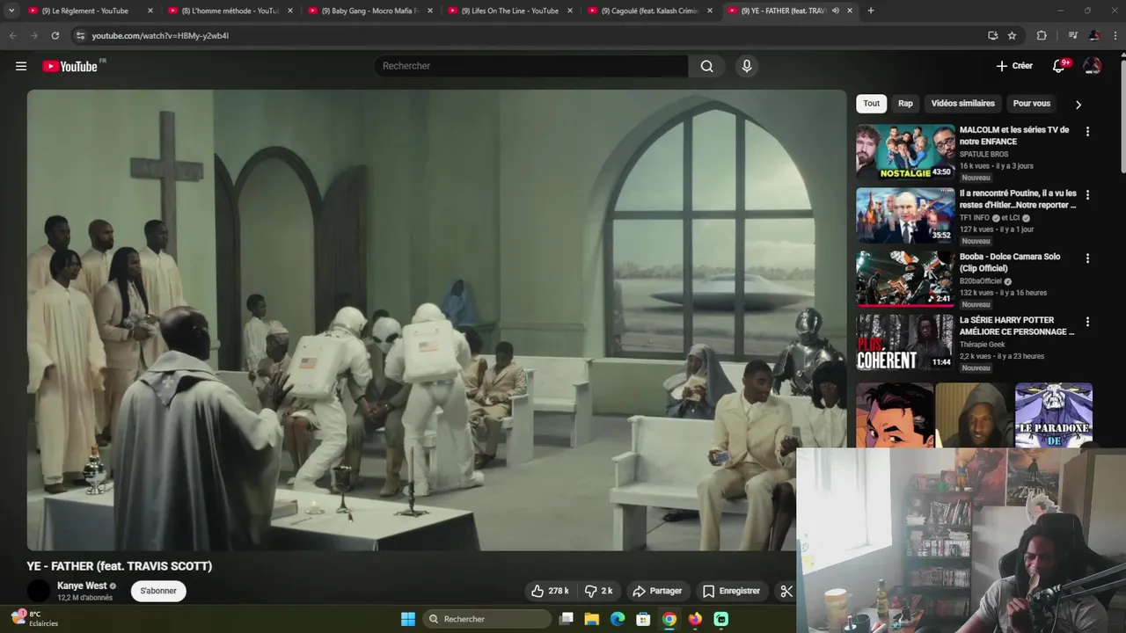1126x633 pixels.
Task: Switch to Baby Gang - Mocro Mafia tab
Action: point(369,11)
